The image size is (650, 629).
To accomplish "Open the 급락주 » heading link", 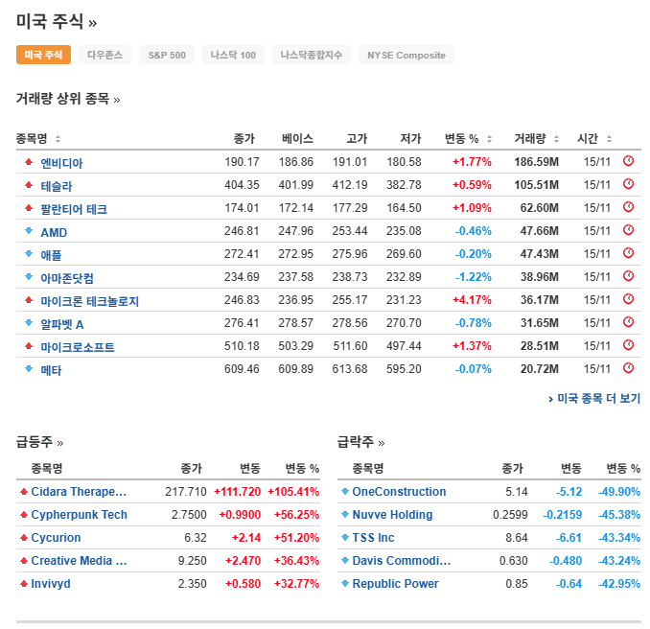I will 361,442.
